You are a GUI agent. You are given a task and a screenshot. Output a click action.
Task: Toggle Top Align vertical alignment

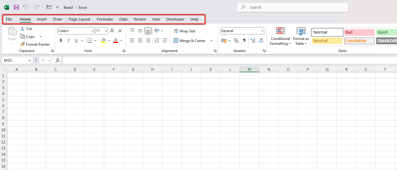(132, 31)
